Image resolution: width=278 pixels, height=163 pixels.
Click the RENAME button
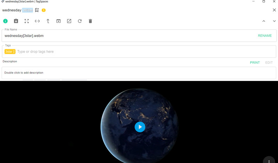click(264, 36)
